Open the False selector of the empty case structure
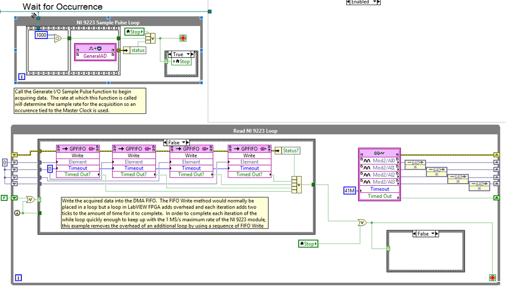The image size is (506, 287). click(x=433, y=234)
